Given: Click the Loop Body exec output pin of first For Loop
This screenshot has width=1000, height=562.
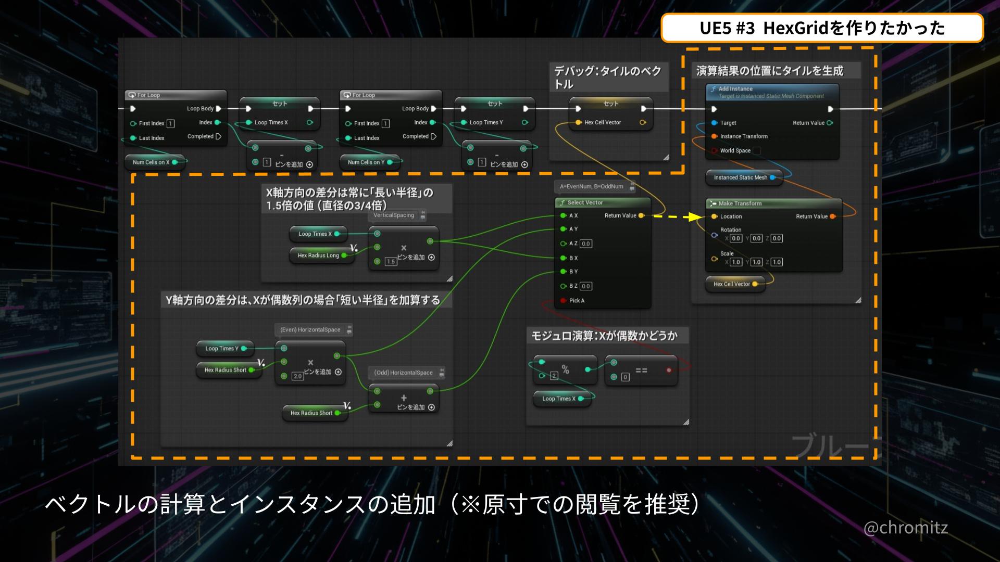Looking at the screenshot, I should click(x=219, y=109).
